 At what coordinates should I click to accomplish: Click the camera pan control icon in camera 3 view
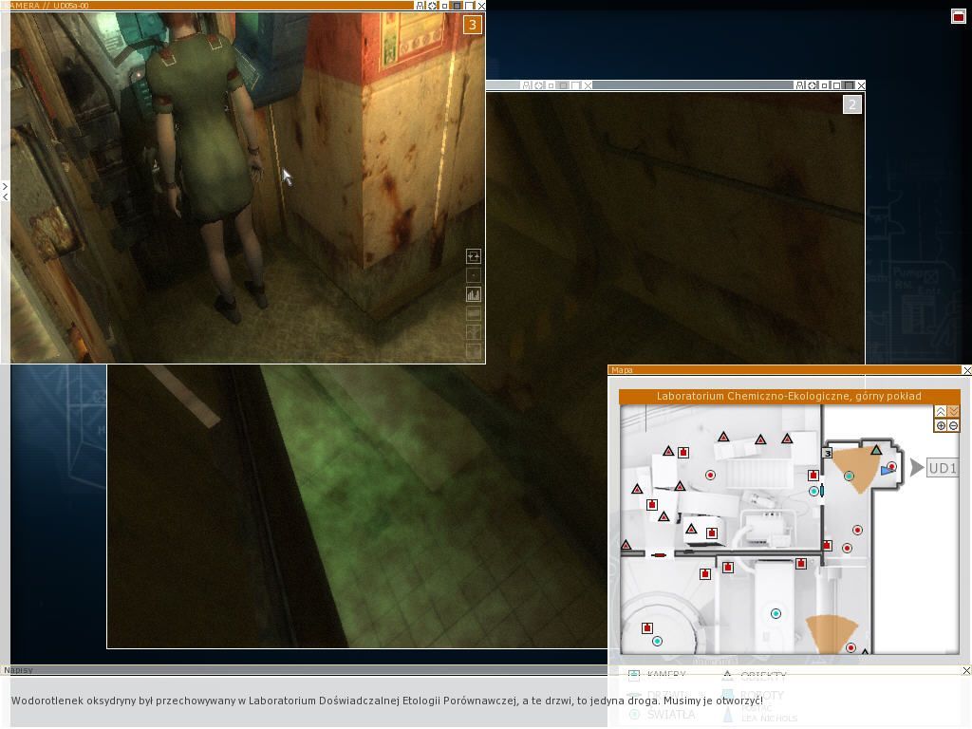click(x=474, y=256)
